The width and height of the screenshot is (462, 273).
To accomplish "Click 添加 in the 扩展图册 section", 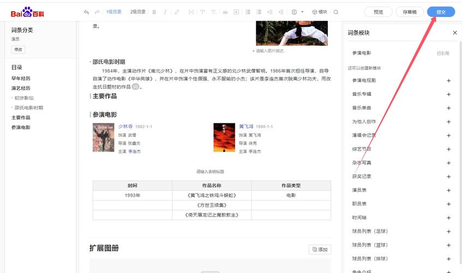I will pos(320,250).
